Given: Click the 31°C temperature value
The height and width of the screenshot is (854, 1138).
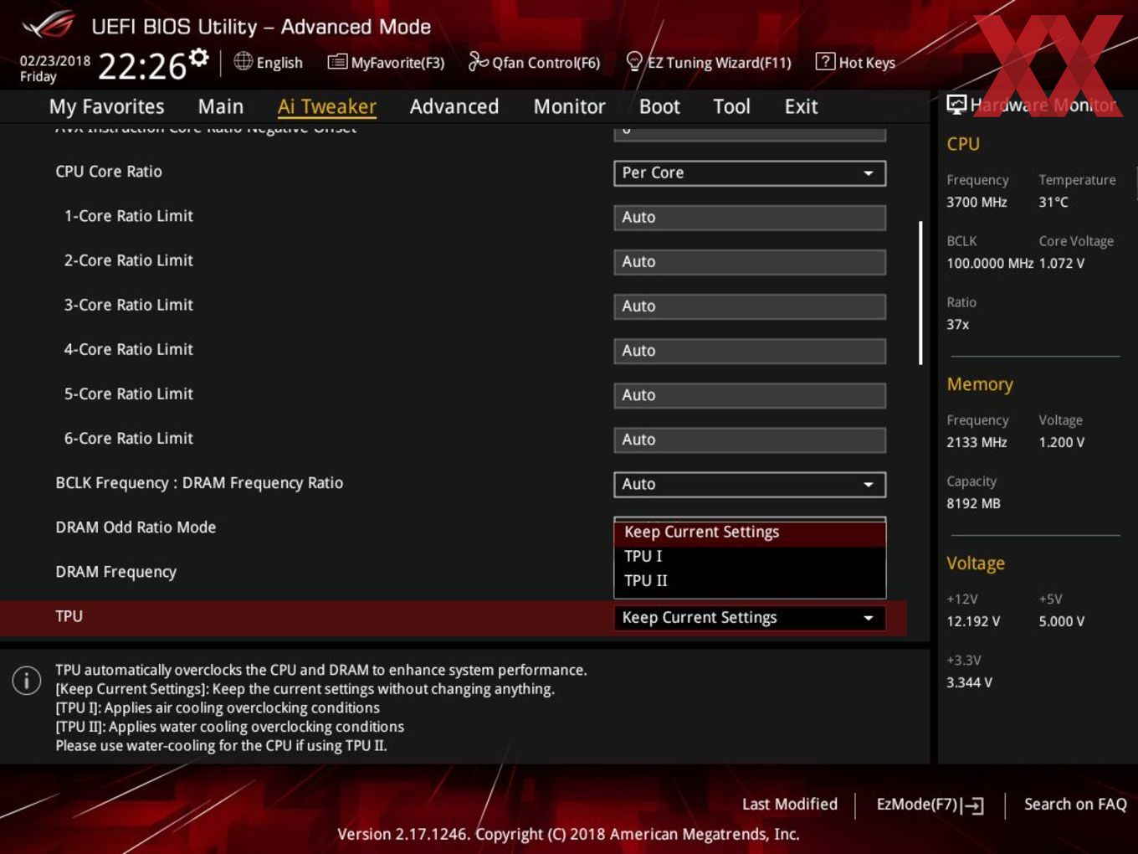Looking at the screenshot, I should click(1053, 202).
